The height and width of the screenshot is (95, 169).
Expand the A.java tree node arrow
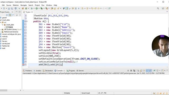click(x=5, y=27)
